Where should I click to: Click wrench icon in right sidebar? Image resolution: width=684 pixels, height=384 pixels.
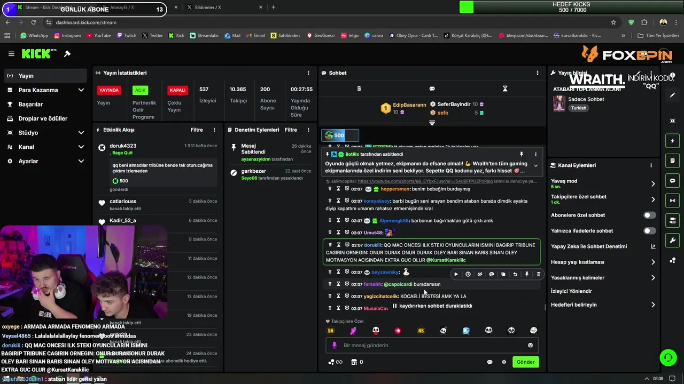[672, 241]
